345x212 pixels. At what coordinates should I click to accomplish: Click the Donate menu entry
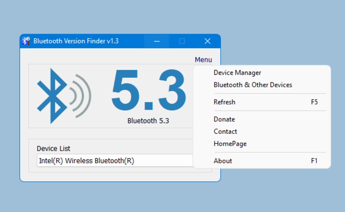click(x=224, y=119)
